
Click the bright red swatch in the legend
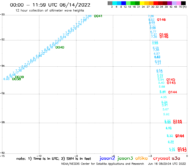[156, 3]
